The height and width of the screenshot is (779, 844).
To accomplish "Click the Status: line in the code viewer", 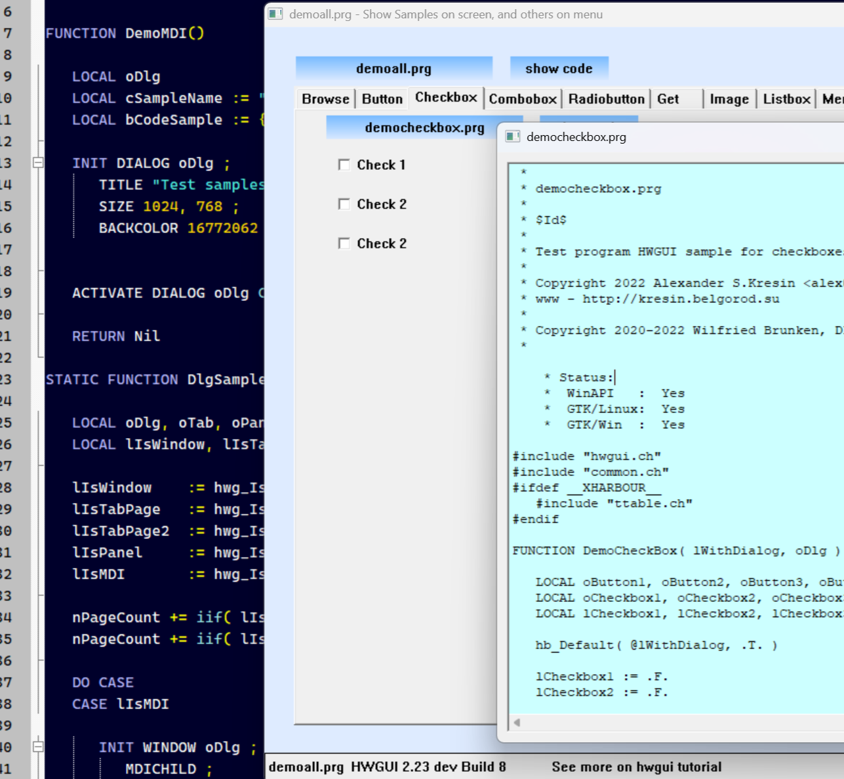I will click(x=586, y=378).
